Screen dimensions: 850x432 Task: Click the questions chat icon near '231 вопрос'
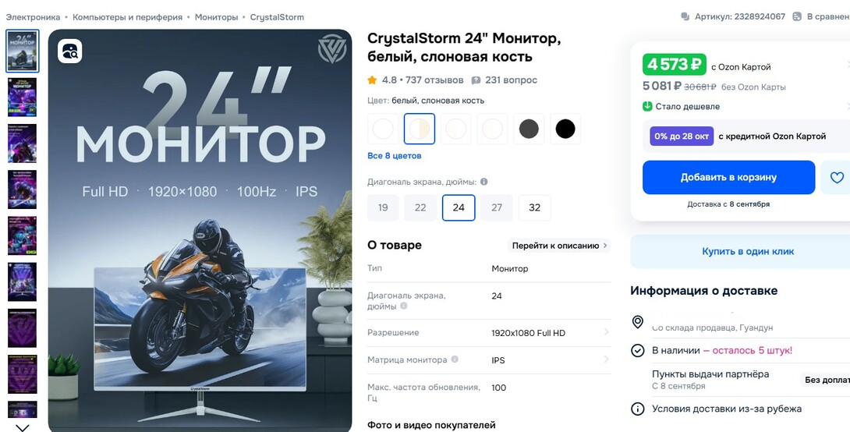click(476, 80)
